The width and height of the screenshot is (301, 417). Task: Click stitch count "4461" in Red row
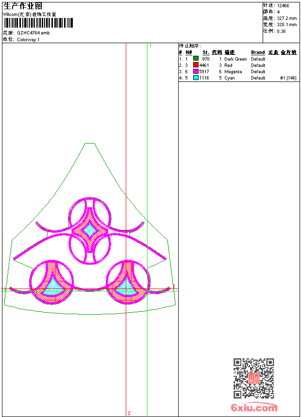click(x=204, y=65)
